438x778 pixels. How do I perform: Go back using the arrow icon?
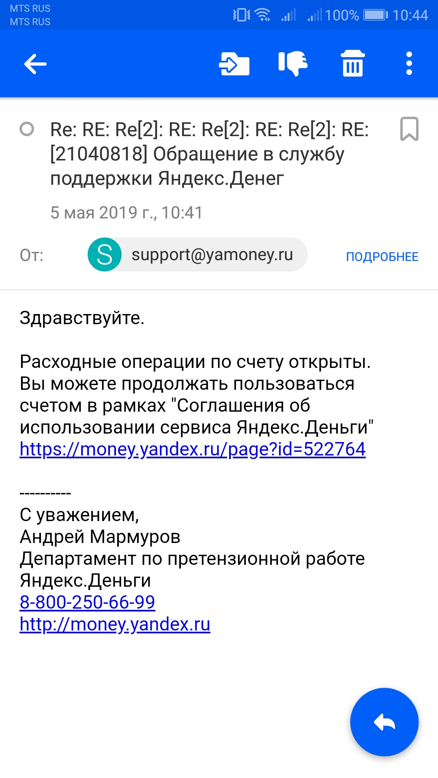tap(35, 64)
